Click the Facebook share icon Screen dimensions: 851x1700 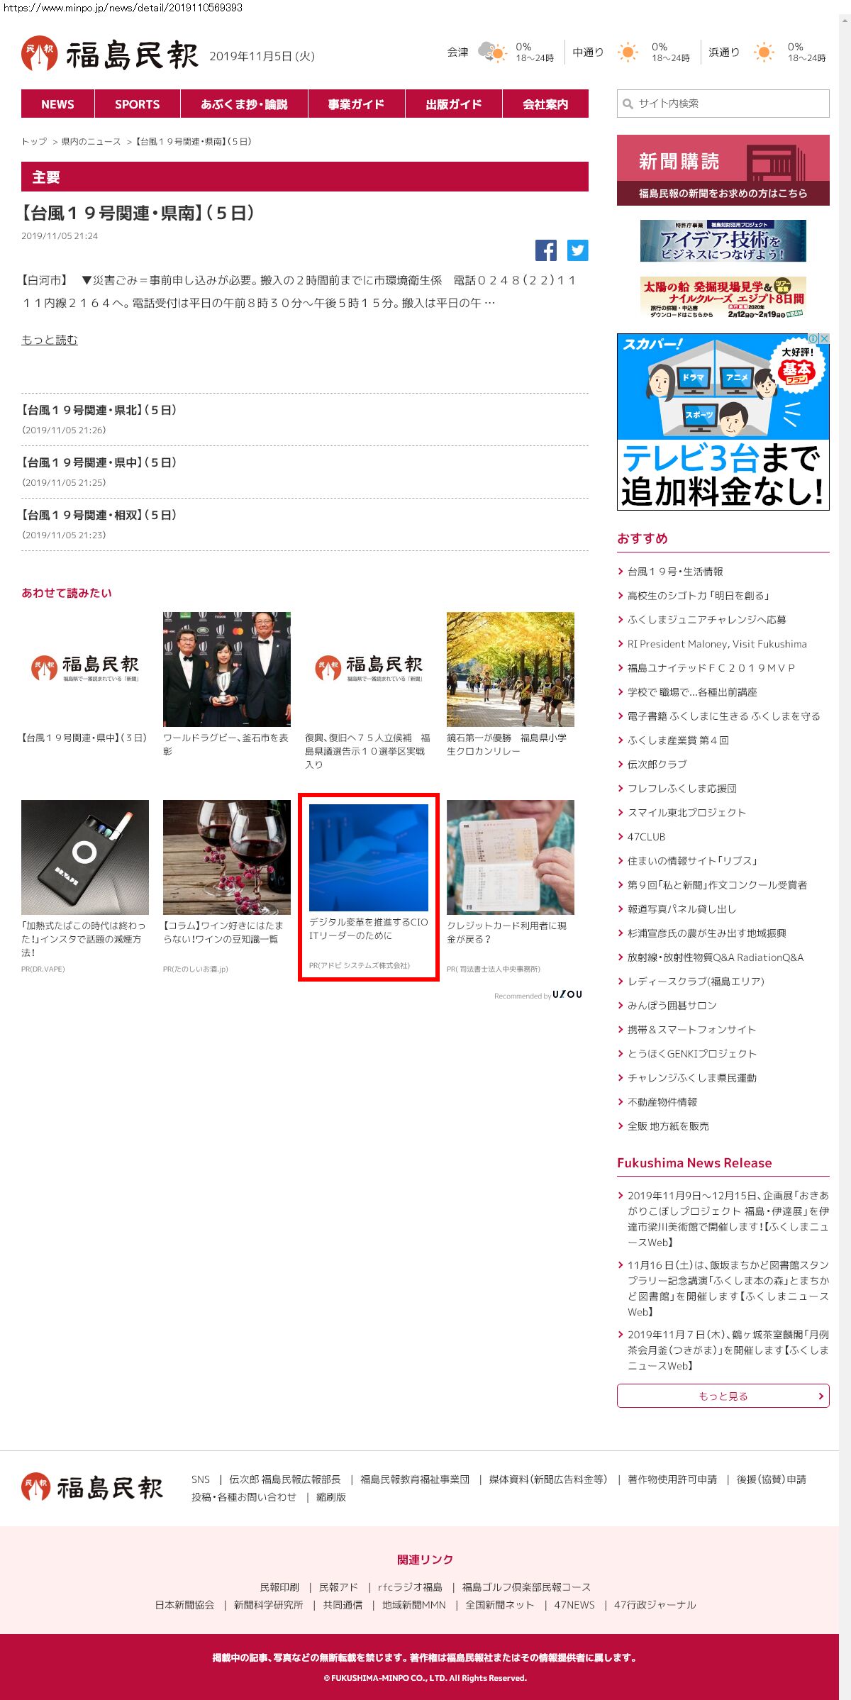pyautogui.click(x=545, y=250)
